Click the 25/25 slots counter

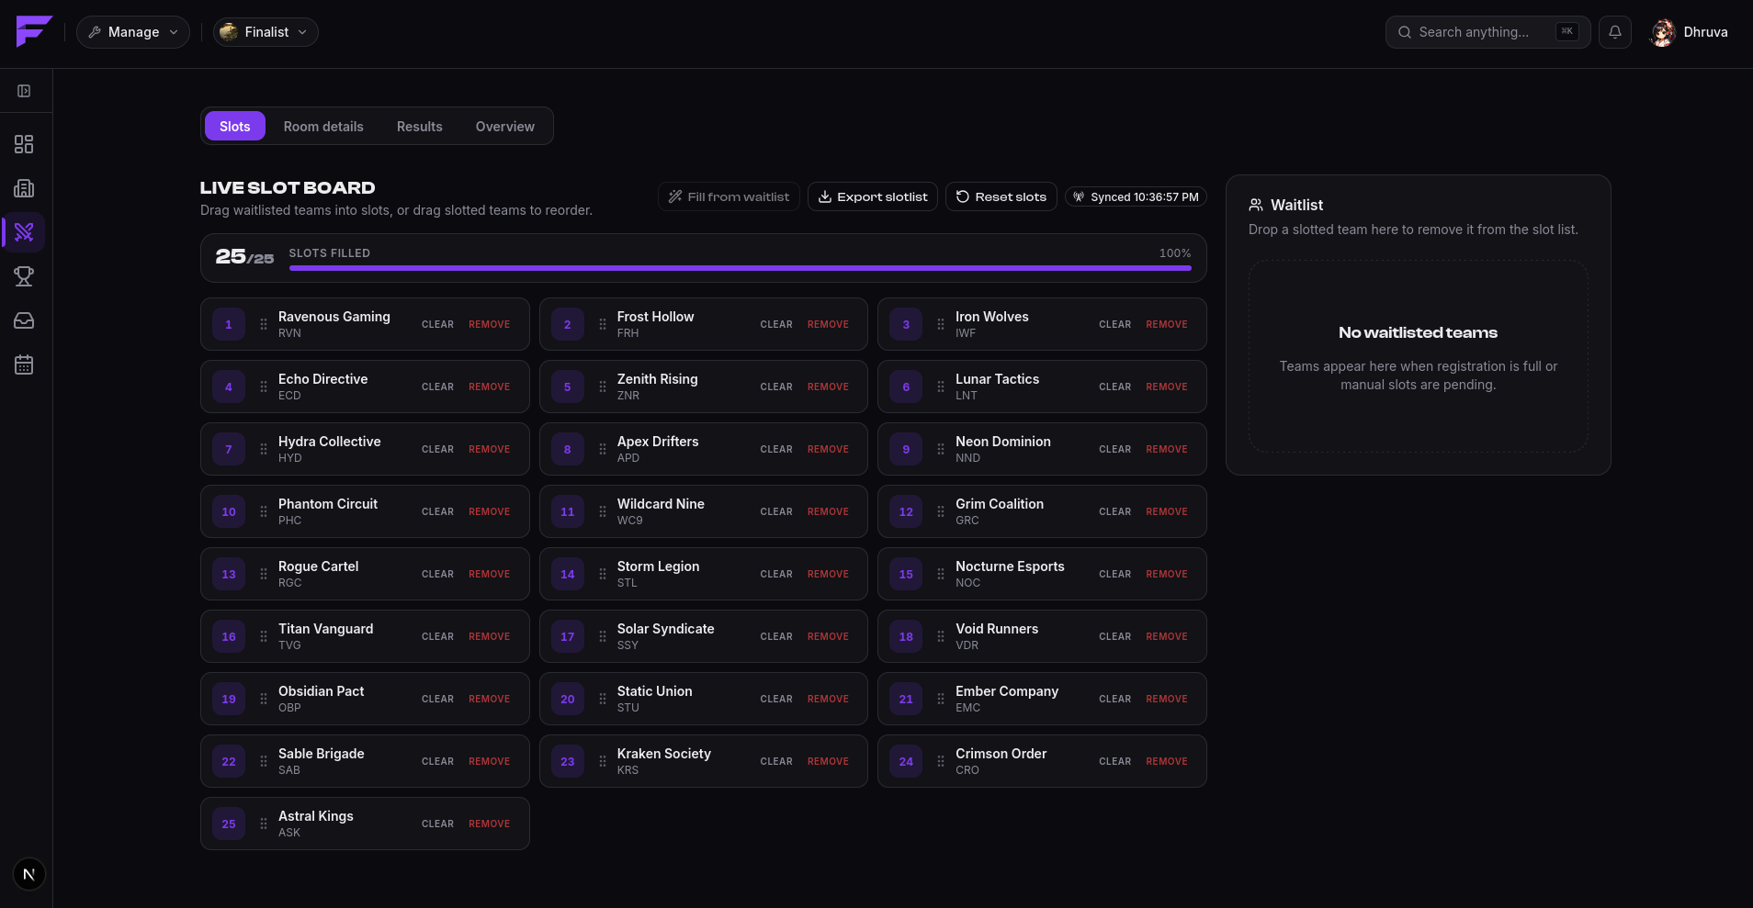tap(244, 256)
